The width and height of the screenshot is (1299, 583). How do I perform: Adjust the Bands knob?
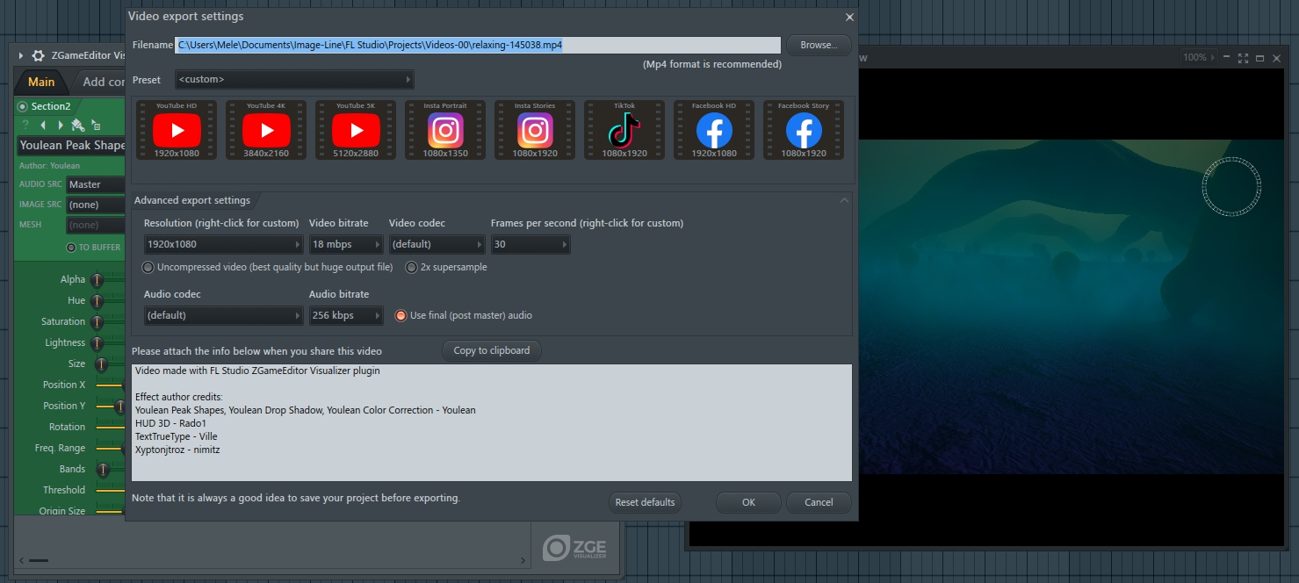[x=103, y=470]
